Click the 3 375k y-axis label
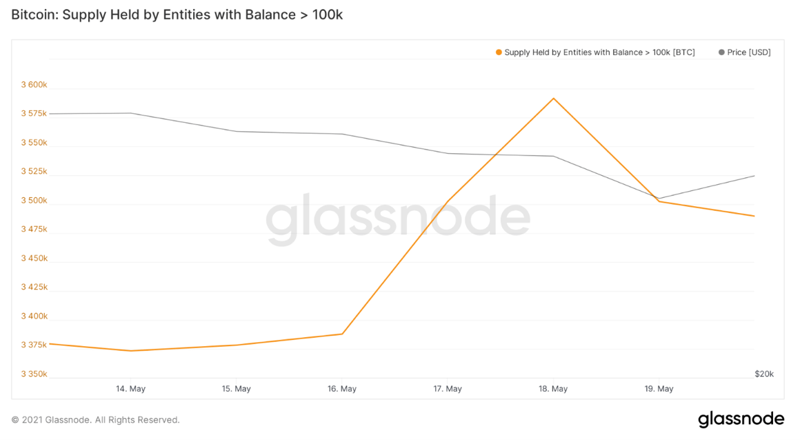Image resolution: width=800 pixels, height=440 pixels. [x=34, y=345]
